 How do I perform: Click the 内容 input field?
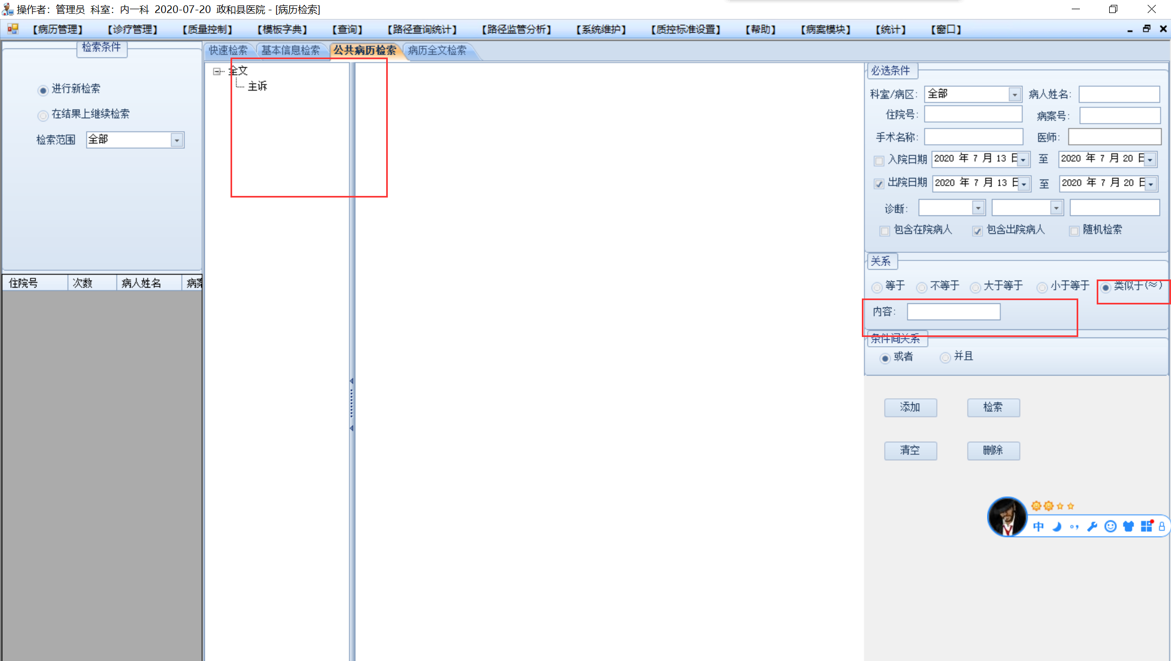point(953,312)
